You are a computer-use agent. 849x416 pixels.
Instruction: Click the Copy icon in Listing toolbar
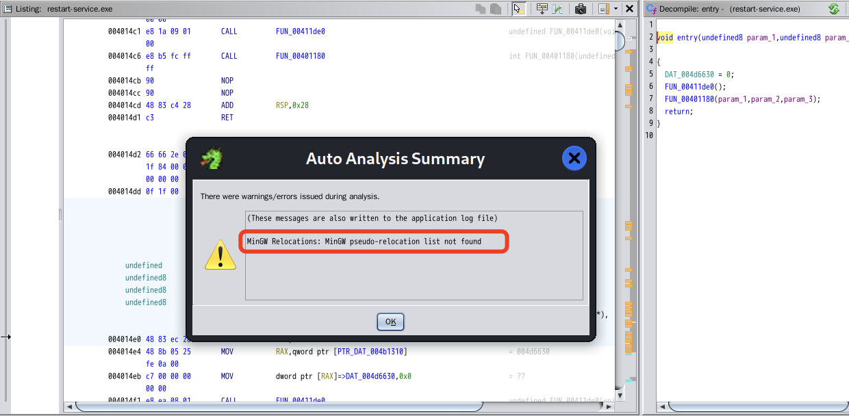click(x=481, y=9)
